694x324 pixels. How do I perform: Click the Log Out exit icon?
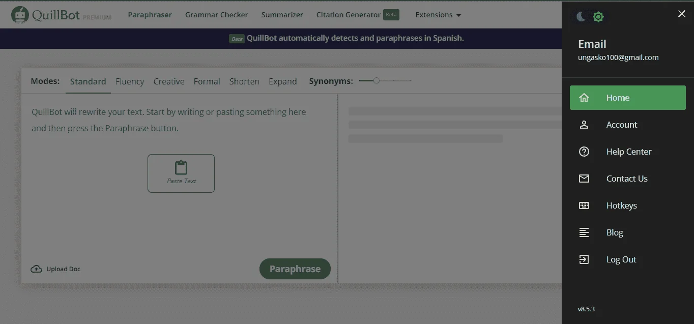584,259
